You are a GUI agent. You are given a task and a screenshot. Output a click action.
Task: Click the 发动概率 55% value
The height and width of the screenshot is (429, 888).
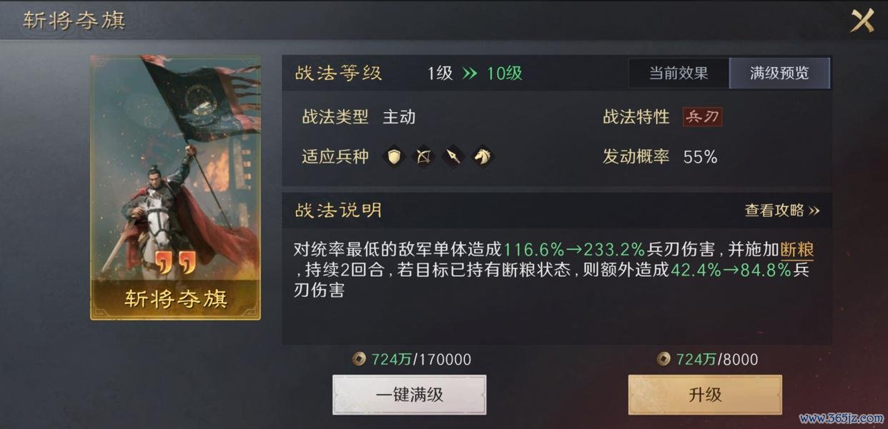pyautogui.click(x=700, y=157)
